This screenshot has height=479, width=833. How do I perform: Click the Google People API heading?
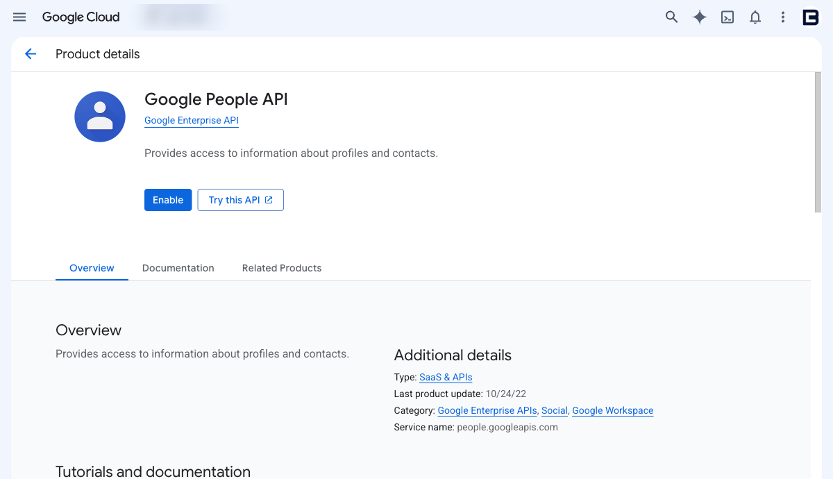point(216,99)
